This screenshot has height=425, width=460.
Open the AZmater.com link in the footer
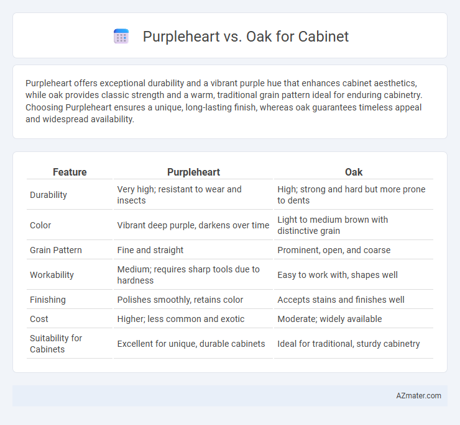(418, 396)
